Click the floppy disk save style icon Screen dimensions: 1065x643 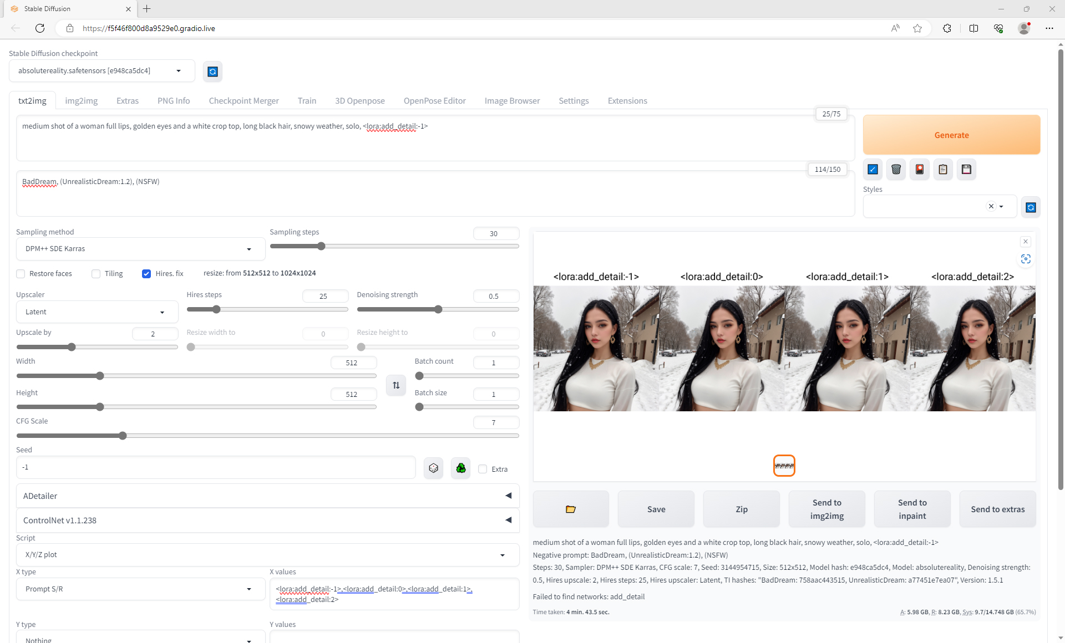[x=966, y=170]
